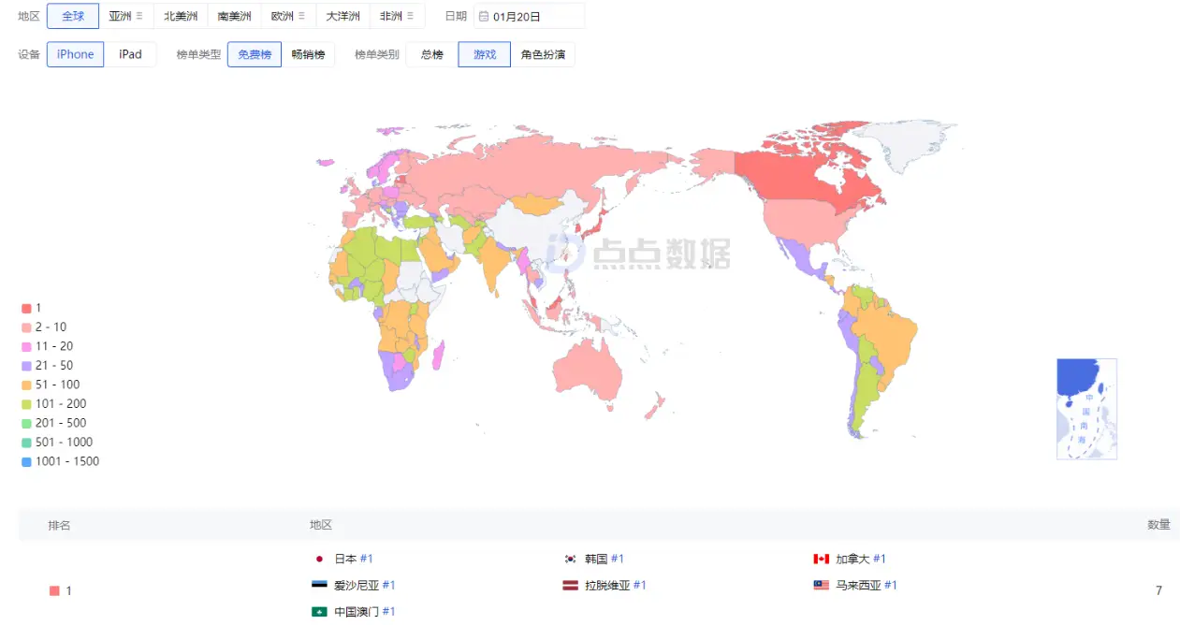Click the Malaysia flag icon
This screenshot has height=625, width=1180.
click(821, 585)
